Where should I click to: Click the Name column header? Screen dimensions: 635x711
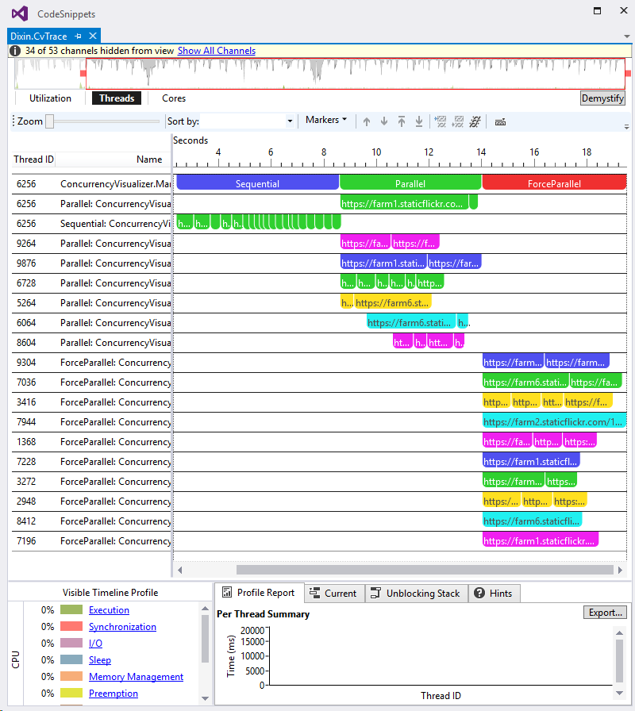click(149, 159)
